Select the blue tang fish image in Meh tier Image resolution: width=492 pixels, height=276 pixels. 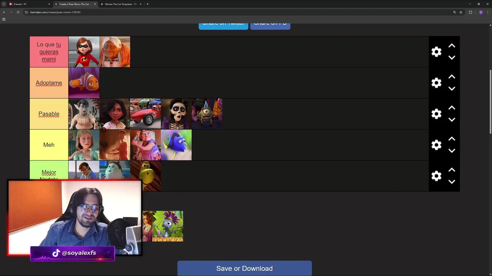(x=176, y=145)
